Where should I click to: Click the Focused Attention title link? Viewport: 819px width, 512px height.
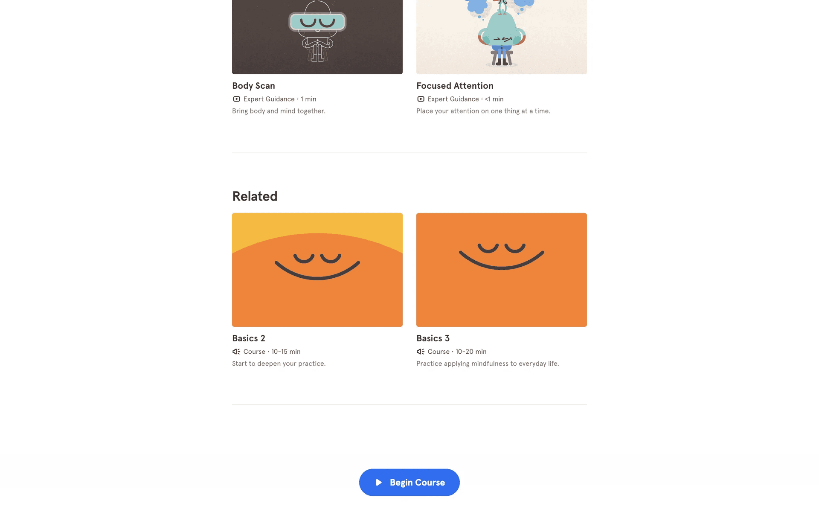click(455, 86)
